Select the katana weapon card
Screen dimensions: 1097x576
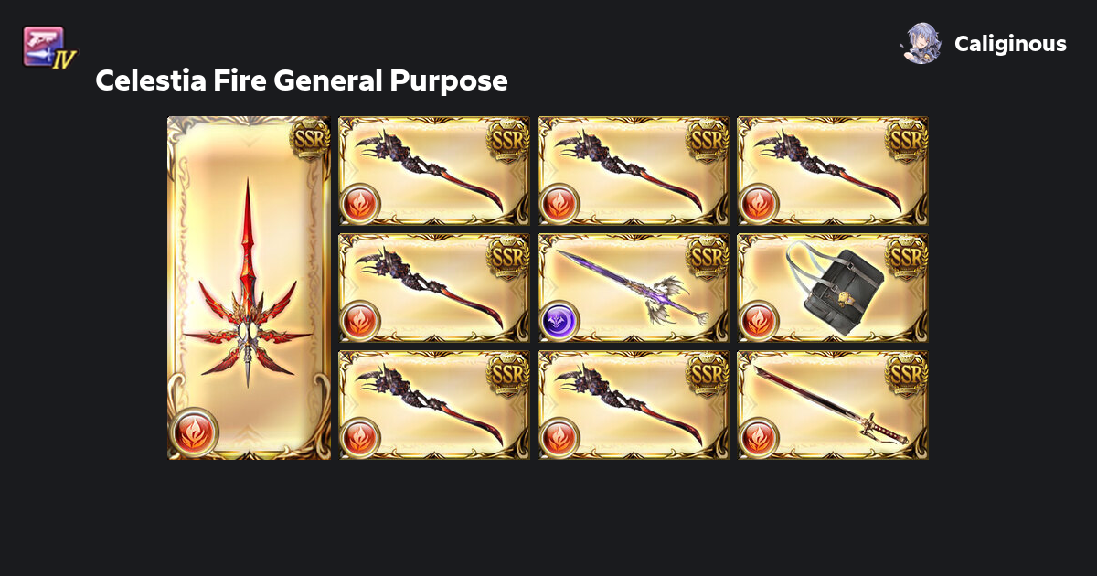[833, 405]
